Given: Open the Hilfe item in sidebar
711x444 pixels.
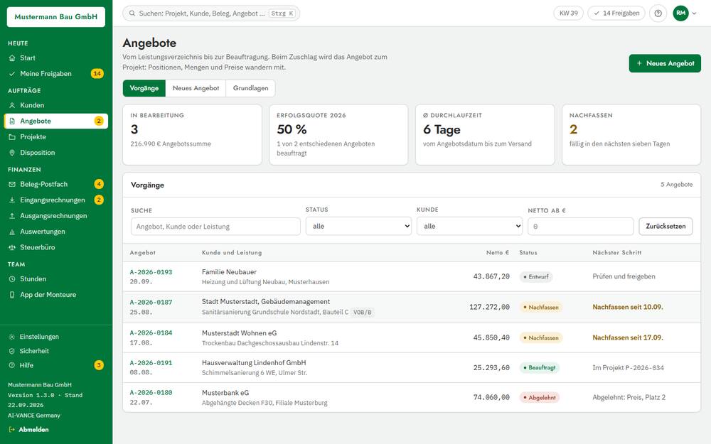Looking at the screenshot, I should coord(55,365).
